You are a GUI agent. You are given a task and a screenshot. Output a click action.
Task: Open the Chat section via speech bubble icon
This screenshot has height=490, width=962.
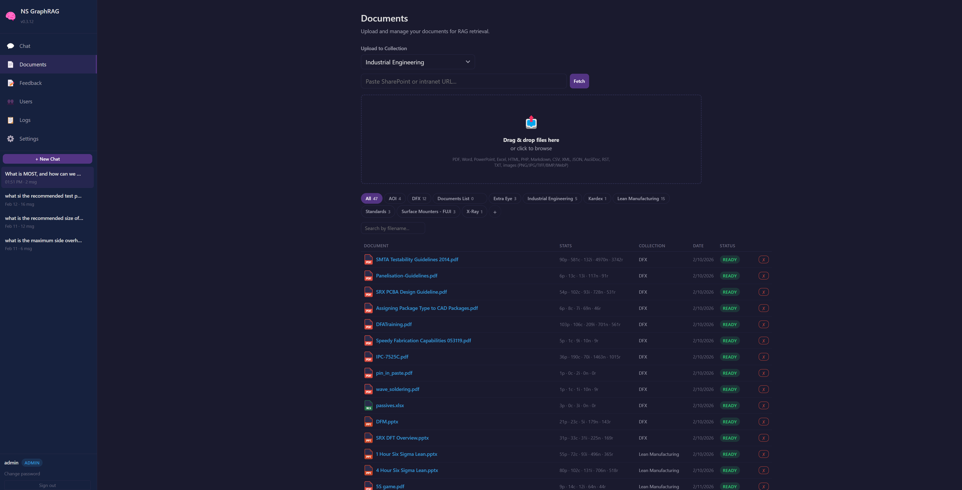click(x=10, y=46)
